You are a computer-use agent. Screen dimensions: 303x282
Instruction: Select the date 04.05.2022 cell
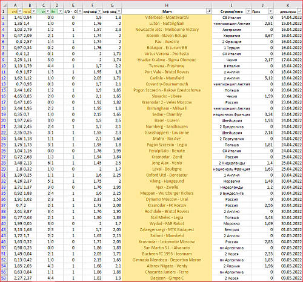(x=288, y=241)
